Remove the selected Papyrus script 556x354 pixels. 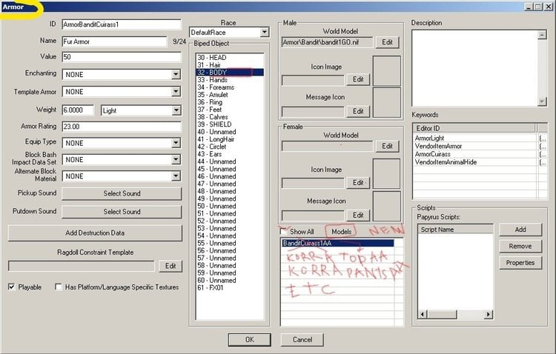(520, 246)
